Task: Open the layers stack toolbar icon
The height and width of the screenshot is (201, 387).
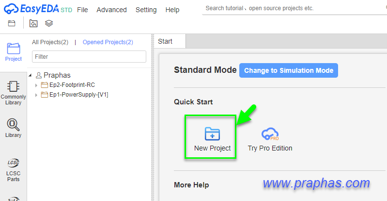Action: pyautogui.click(x=49, y=23)
